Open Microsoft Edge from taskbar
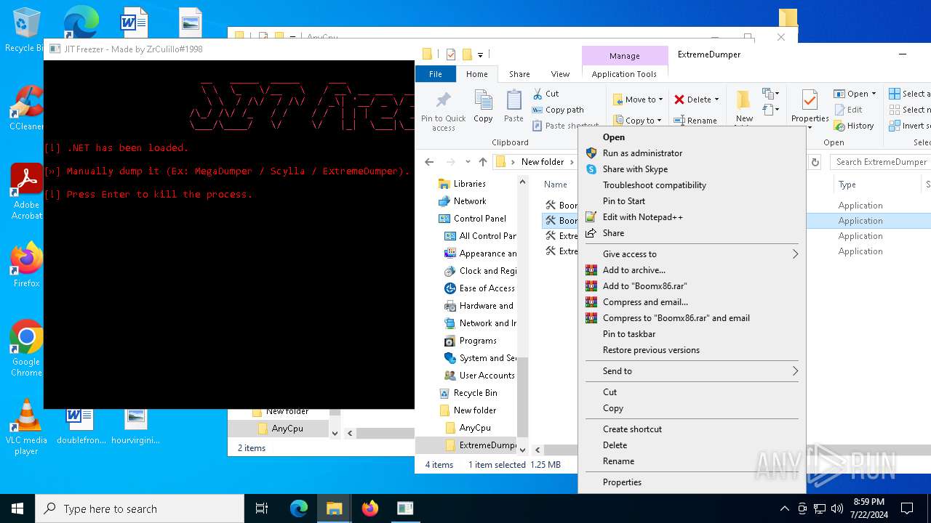The height and width of the screenshot is (523, 931). (x=299, y=508)
